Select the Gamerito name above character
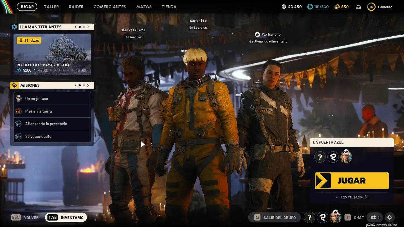This screenshot has width=404, height=227. tap(198, 21)
